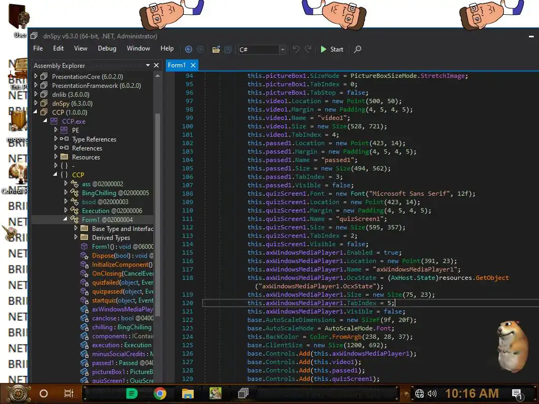Click the CCP.exe module icon
This screenshot has height=404, width=539.
coord(54,121)
